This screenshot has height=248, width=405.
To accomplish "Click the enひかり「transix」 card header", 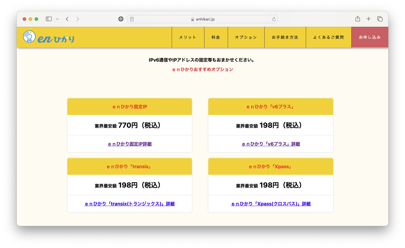I will pos(130,166).
